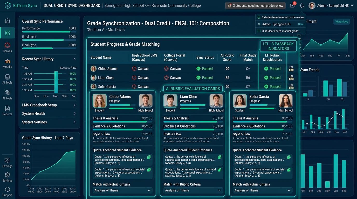Click the LTI Rubric 'Passed' status for Sofia Garcia

point(272,87)
